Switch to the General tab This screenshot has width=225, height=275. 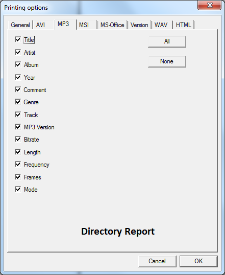point(20,25)
